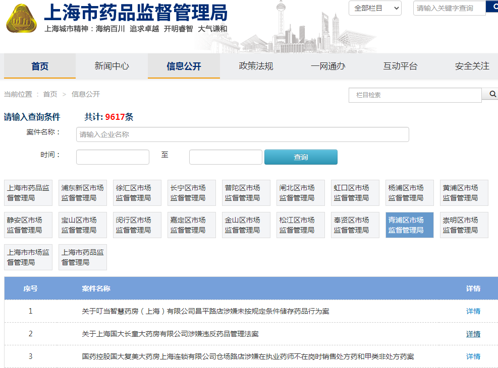Viewport: 498px width, 368px height.
Task: Select 徐汇区市场监督管理局 filter
Action: [x=137, y=193]
